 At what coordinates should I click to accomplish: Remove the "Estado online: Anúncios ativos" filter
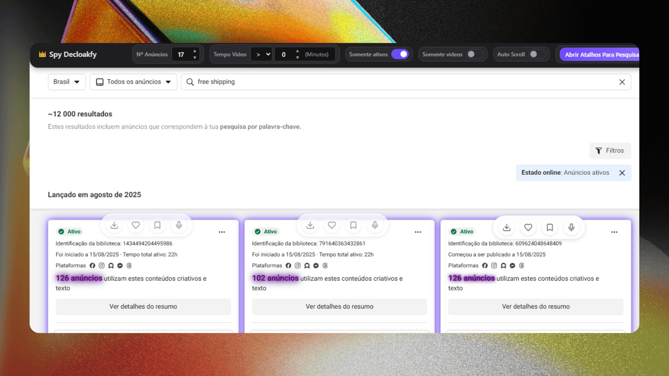tap(622, 173)
